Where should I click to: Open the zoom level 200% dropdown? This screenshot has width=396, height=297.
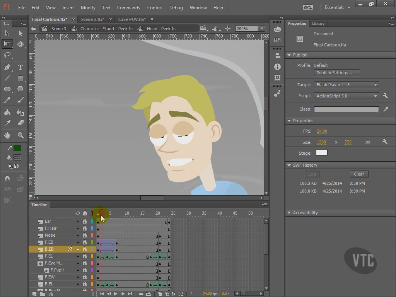click(x=262, y=29)
